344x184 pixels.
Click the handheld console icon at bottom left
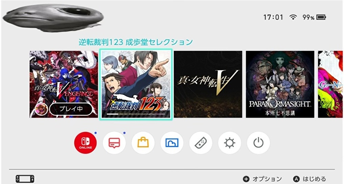(x=25, y=179)
